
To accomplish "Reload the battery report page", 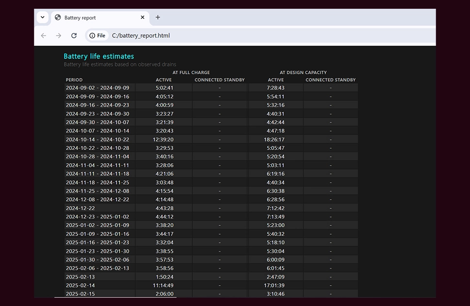I will (74, 36).
